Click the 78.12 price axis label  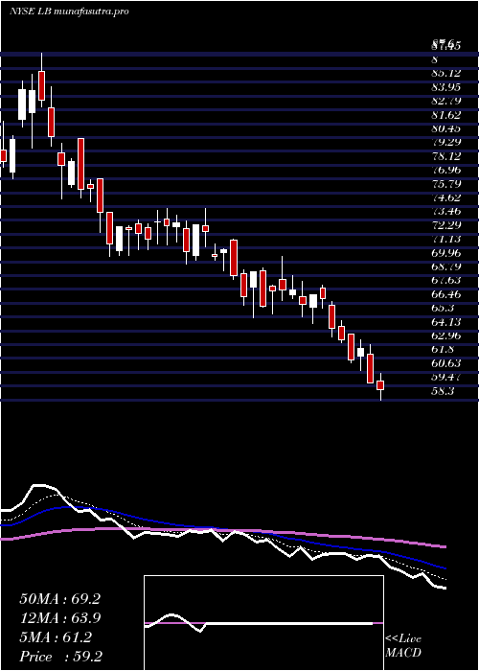click(x=446, y=155)
